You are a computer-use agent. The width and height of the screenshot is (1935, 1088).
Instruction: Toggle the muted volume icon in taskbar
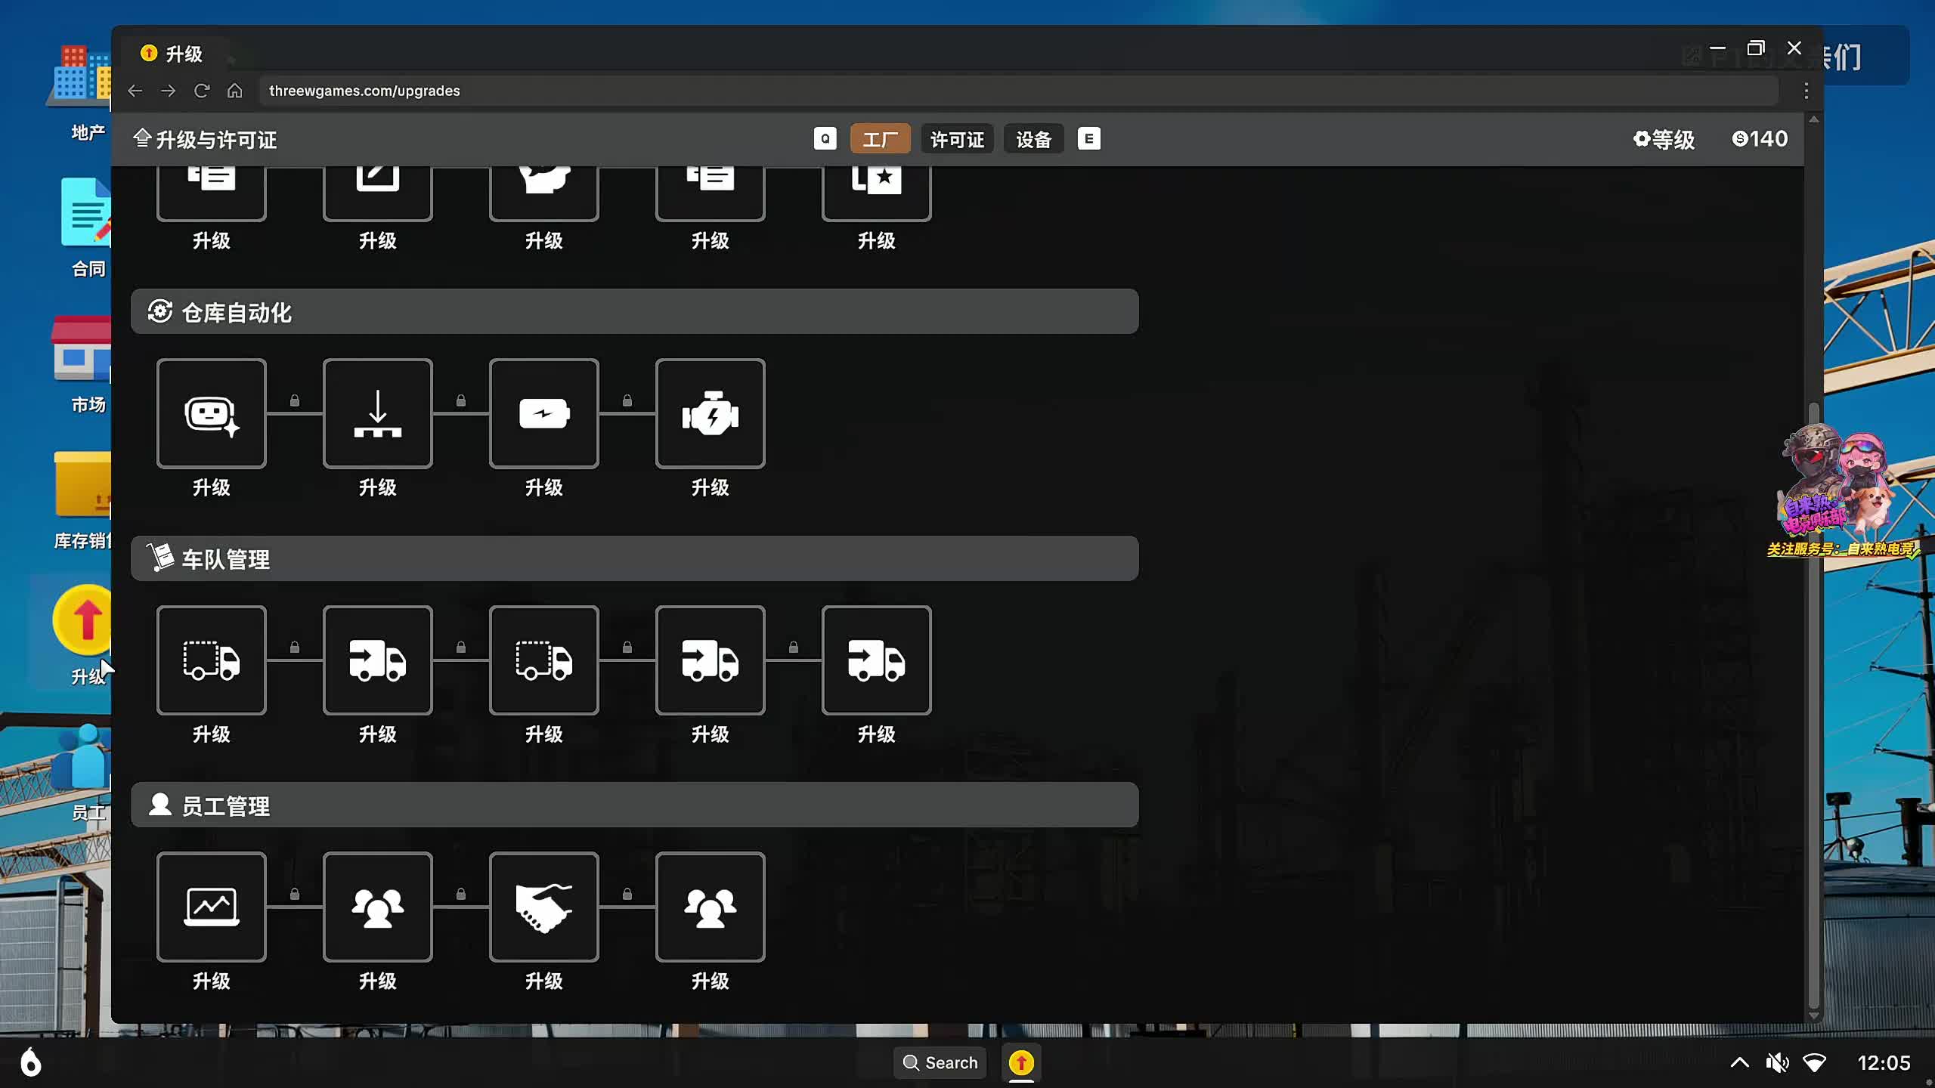[x=1777, y=1063]
